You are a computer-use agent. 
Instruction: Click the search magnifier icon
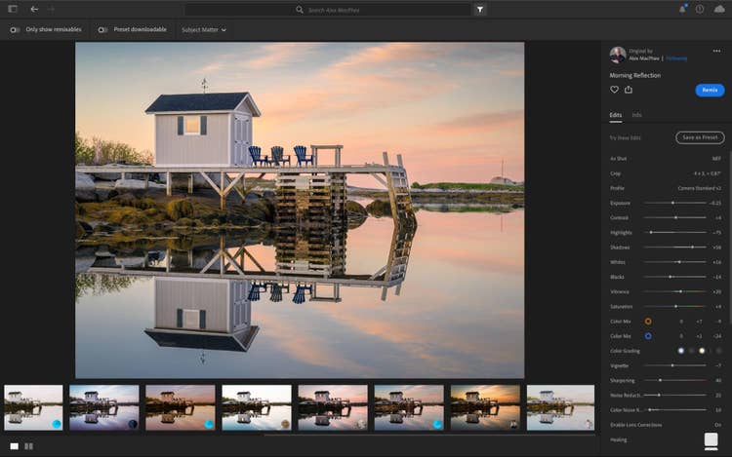300,10
